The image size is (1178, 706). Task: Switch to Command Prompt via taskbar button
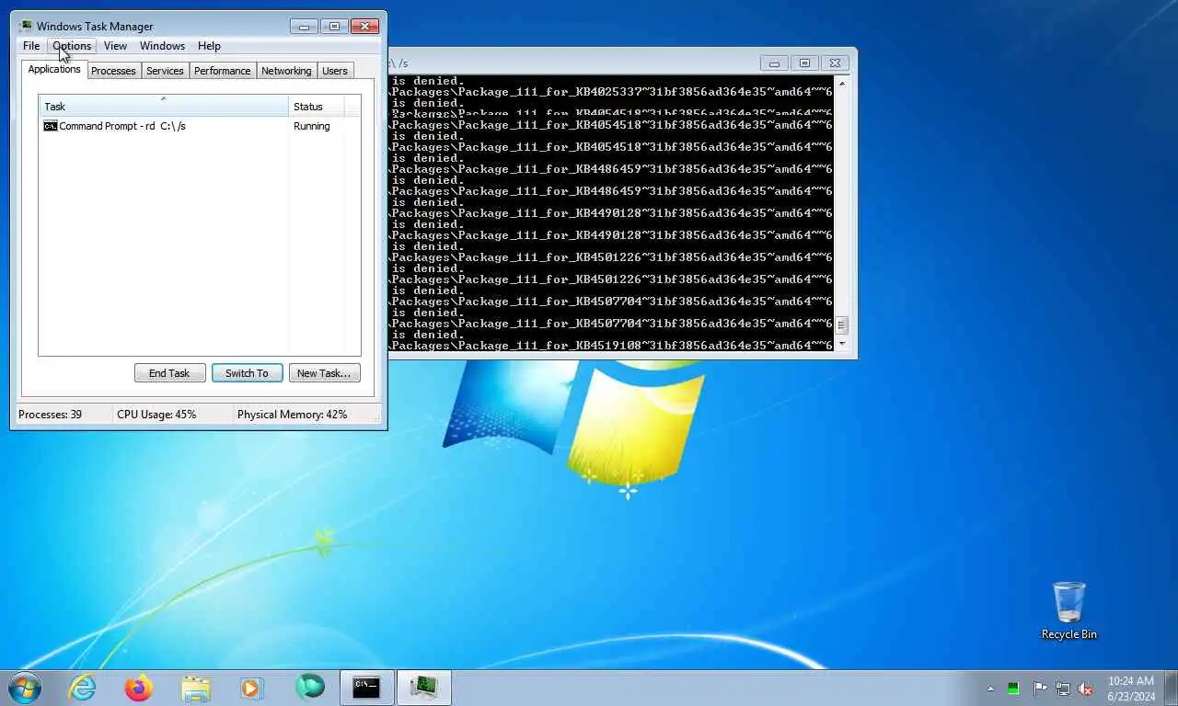point(367,688)
